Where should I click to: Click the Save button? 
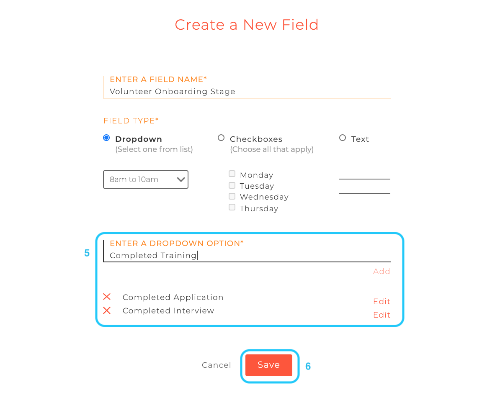(269, 365)
